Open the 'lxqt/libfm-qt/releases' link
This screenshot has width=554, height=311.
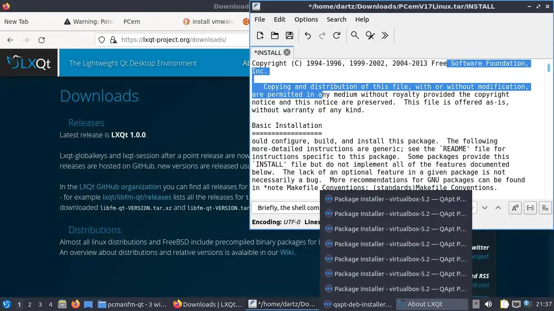(x=137, y=197)
